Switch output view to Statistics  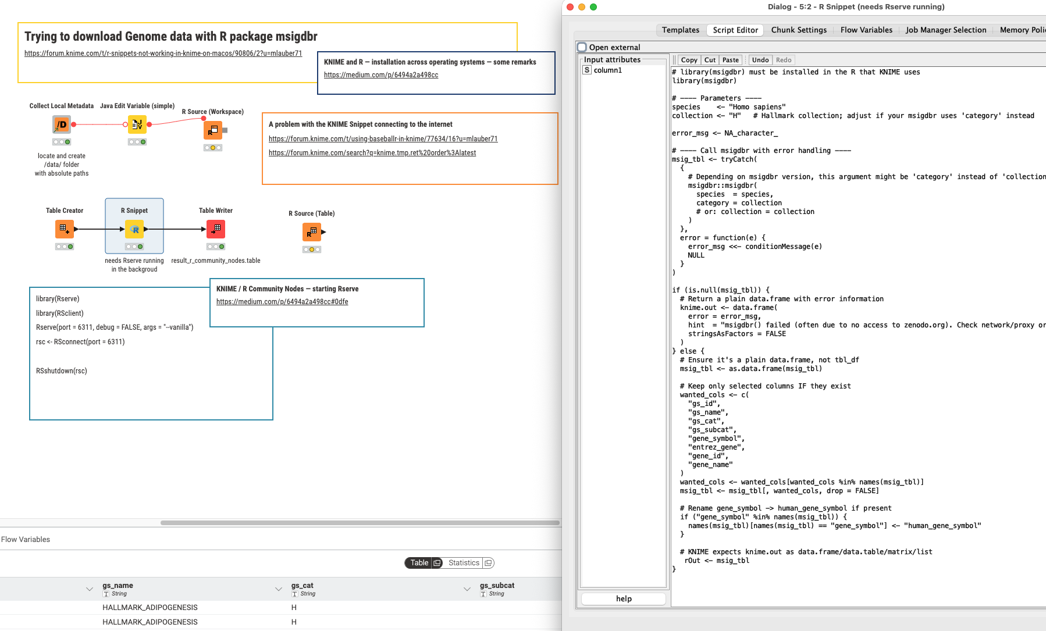click(464, 563)
